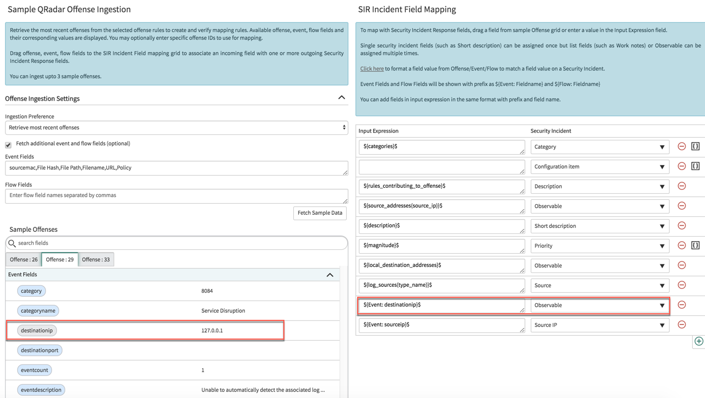Collapse the Offense Ingestion Settings section
The width and height of the screenshot is (705, 398).
click(x=342, y=98)
